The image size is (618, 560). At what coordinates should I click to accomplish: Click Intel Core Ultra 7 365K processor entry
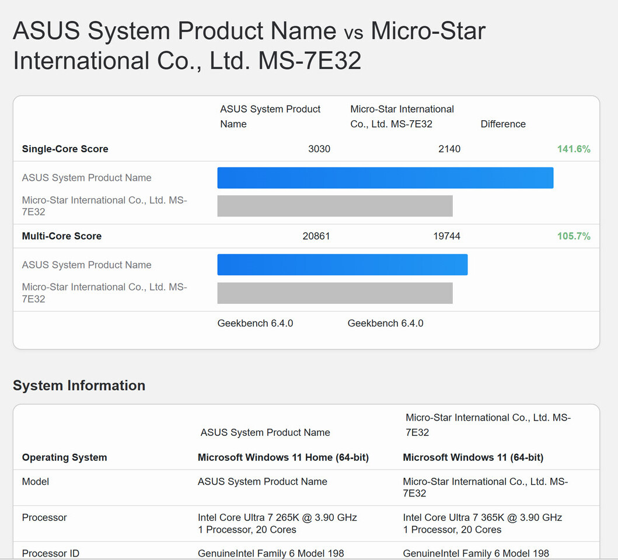482,517
